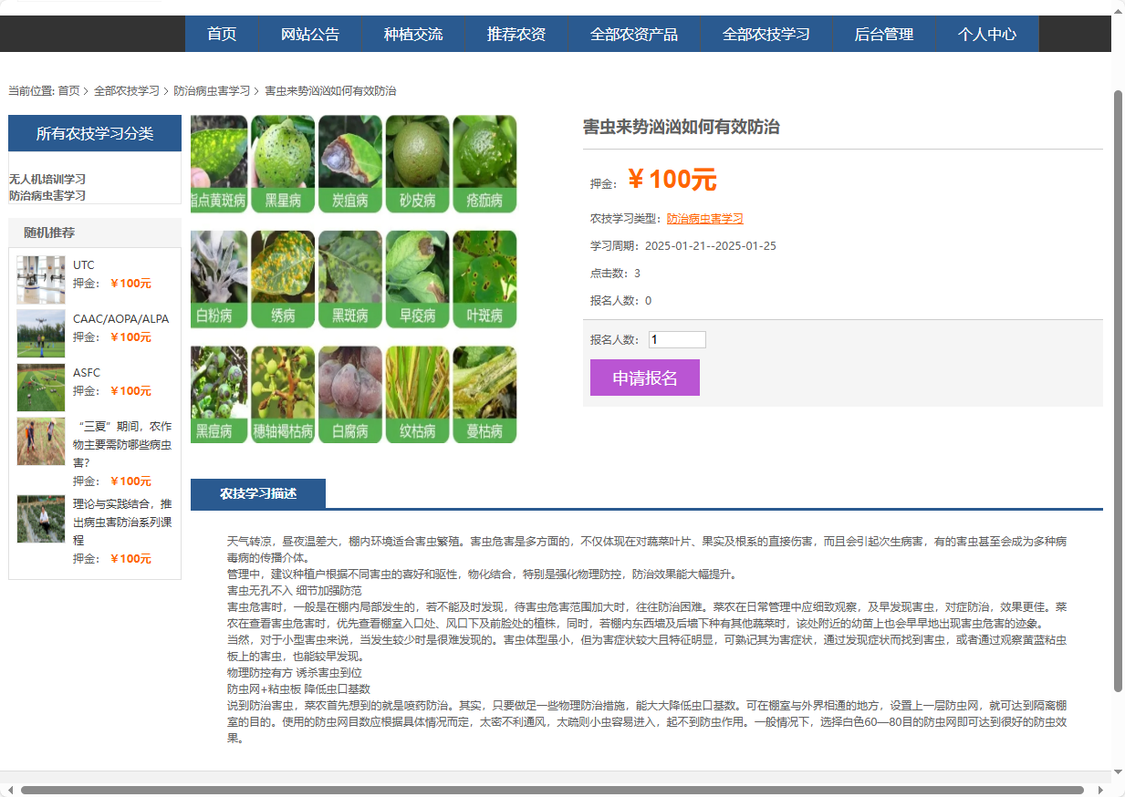
Task: Open the 纹枯病 disease thumbnail
Action: pos(417,394)
